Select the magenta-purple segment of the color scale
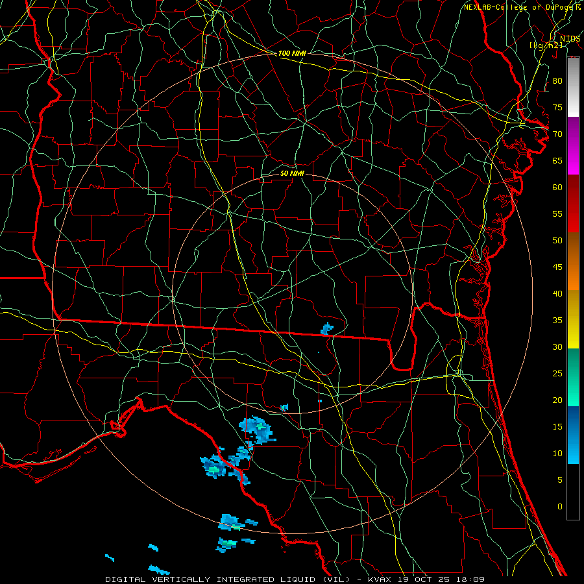Screen dimensions: 584x584 (573, 145)
